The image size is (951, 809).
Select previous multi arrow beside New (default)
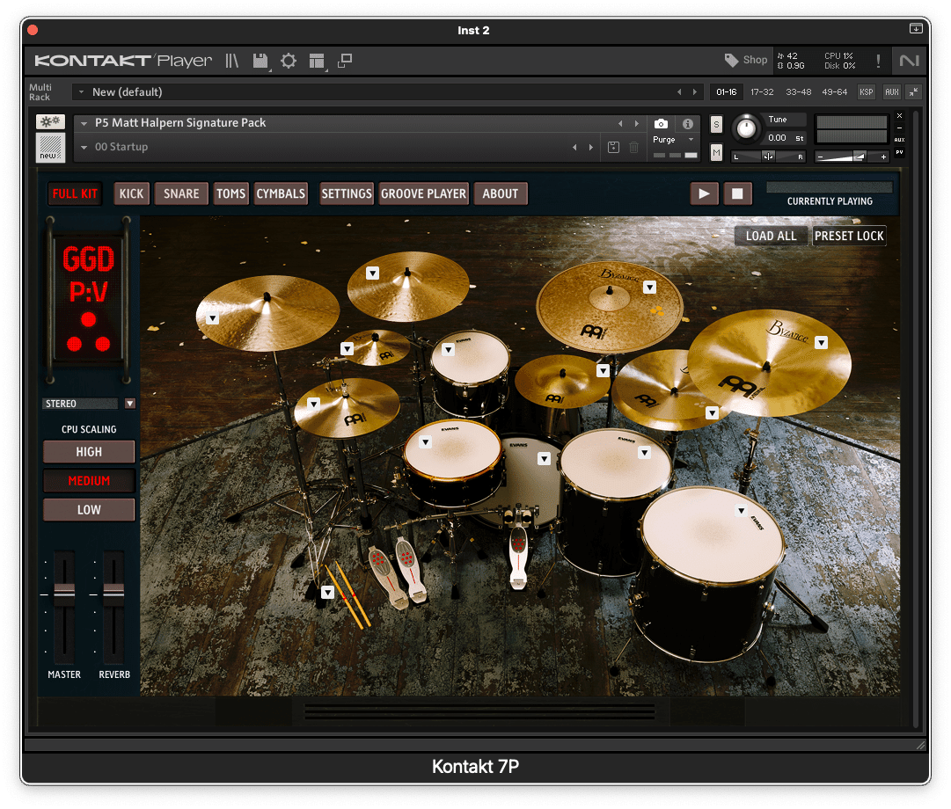pyautogui.click(x=679, y=92)
